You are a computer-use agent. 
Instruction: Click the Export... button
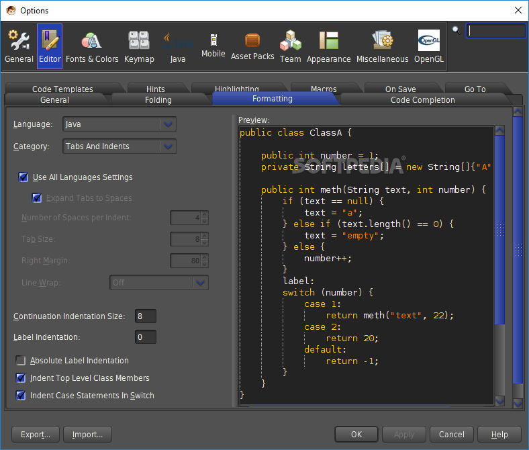click(x=36, y=434)
